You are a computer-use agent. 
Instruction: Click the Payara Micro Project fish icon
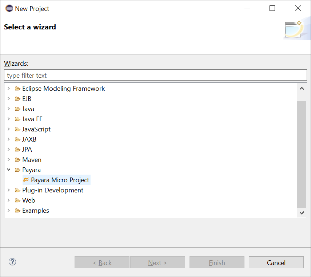(x=26, y=180)
